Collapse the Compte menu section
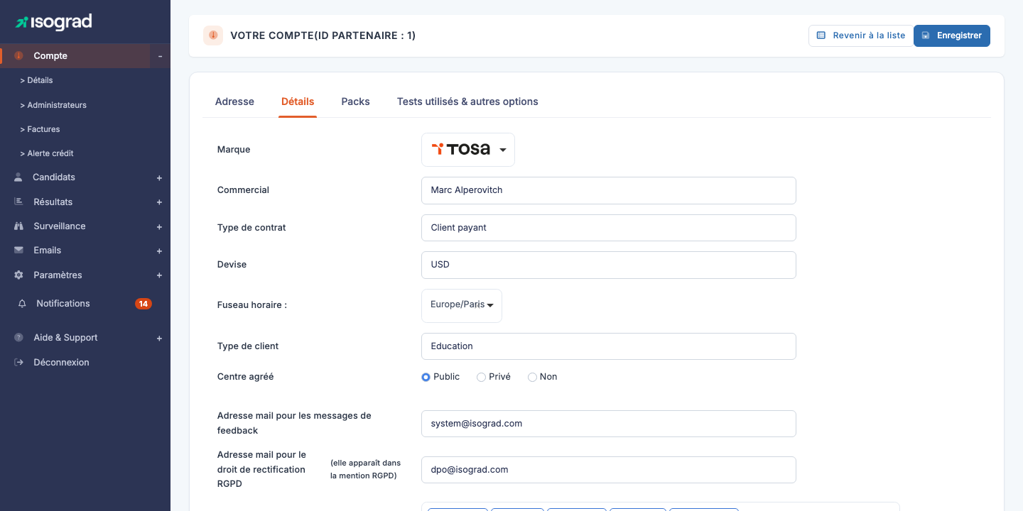The image size is (1023, 511). 160,56
